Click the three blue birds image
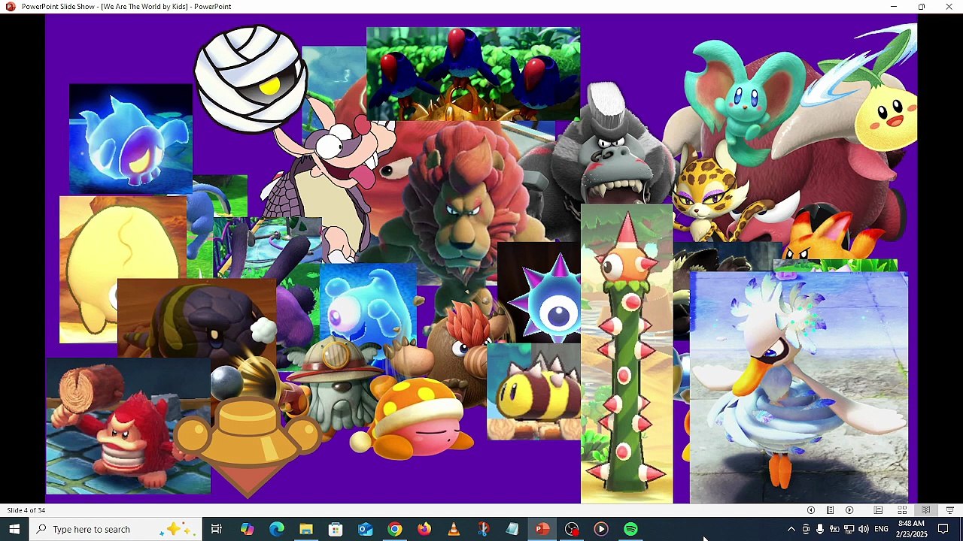 [x=472, y=74]
